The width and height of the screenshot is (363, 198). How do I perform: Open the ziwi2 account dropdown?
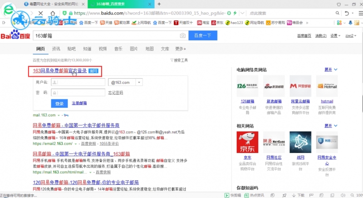click(351, 36)
